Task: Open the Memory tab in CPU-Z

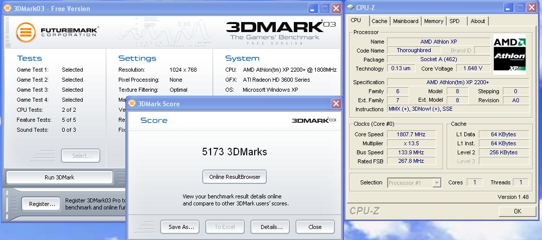Action: coord(434,21)
